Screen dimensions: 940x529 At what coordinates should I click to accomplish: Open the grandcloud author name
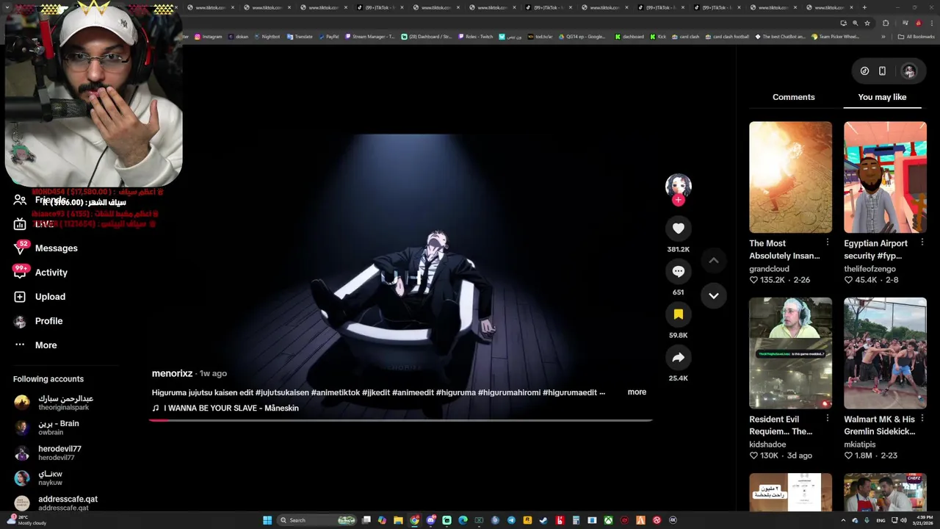pyautogui.click(x=769, y=269)
